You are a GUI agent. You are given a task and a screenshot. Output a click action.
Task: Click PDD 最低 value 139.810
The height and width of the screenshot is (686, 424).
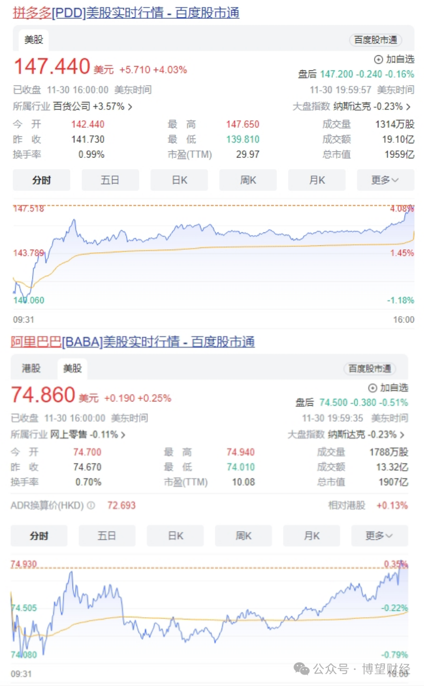point(243,140)
